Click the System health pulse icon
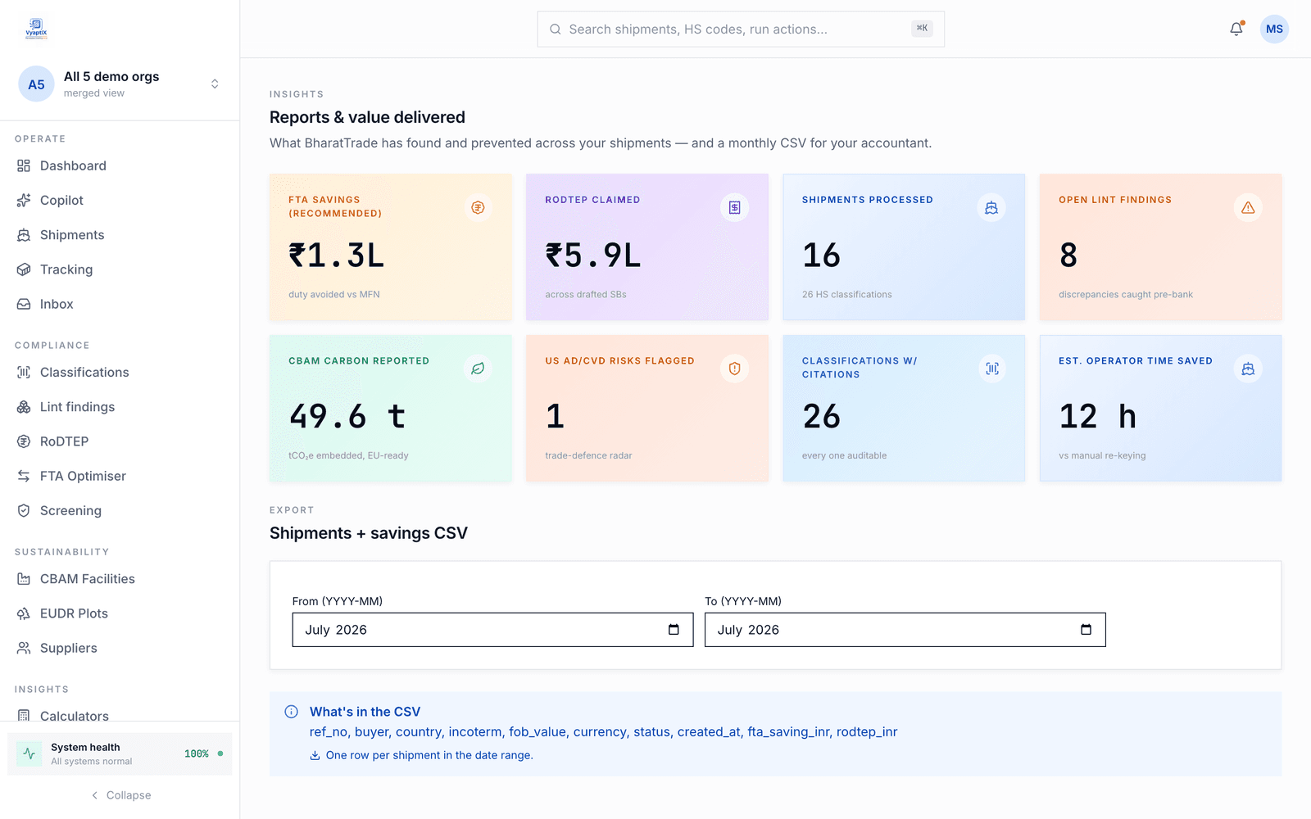 point(29,753)
